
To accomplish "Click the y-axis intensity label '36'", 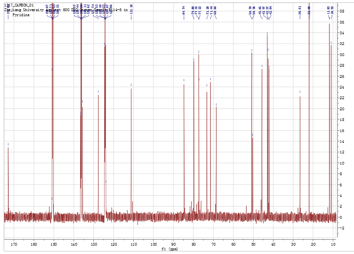I will (342, 22).
